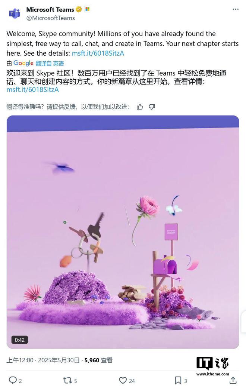The height and width of the screenshot is (390, 246).
Task: Click the @MicrosoftTeams handle
Action: [51, 18]
